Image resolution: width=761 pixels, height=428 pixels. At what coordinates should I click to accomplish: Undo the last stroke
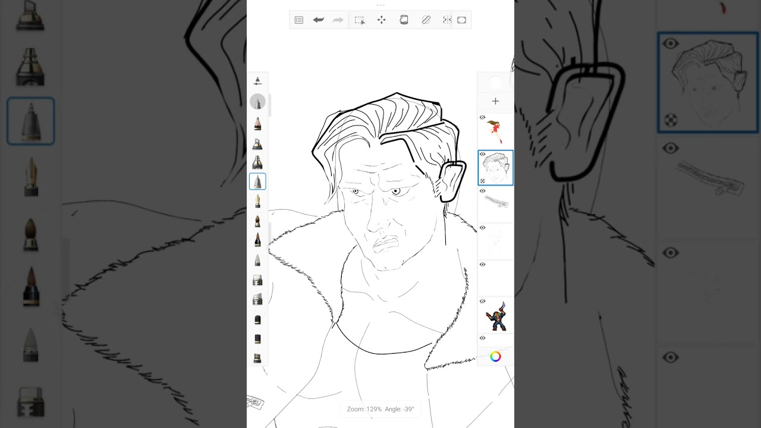coord(318,20)
